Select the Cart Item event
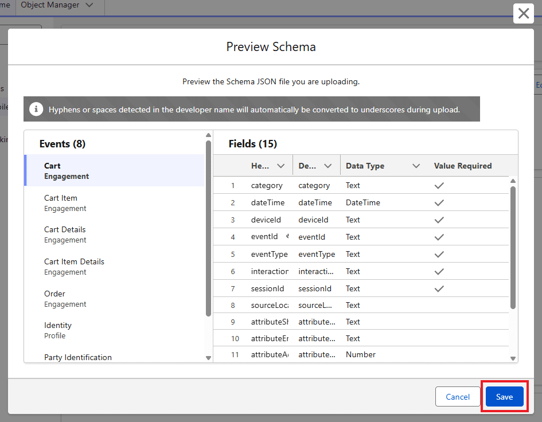The image size is (542, 422). click(114, 203)
